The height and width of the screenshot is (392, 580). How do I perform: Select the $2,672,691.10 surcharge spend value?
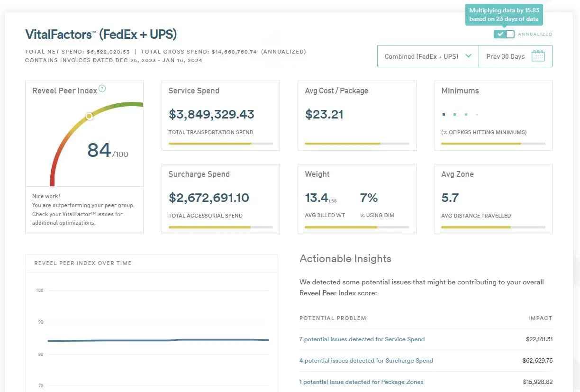click(x=209, y=198)
